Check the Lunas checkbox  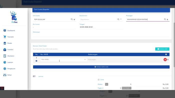(98, 80)
